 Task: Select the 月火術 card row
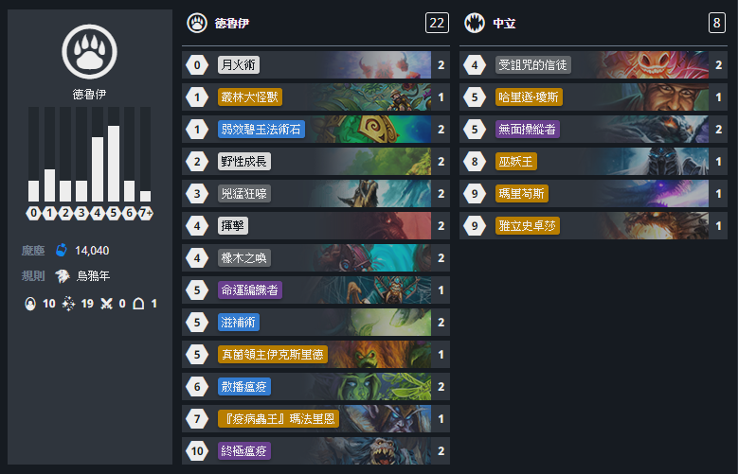pos(315,65)
